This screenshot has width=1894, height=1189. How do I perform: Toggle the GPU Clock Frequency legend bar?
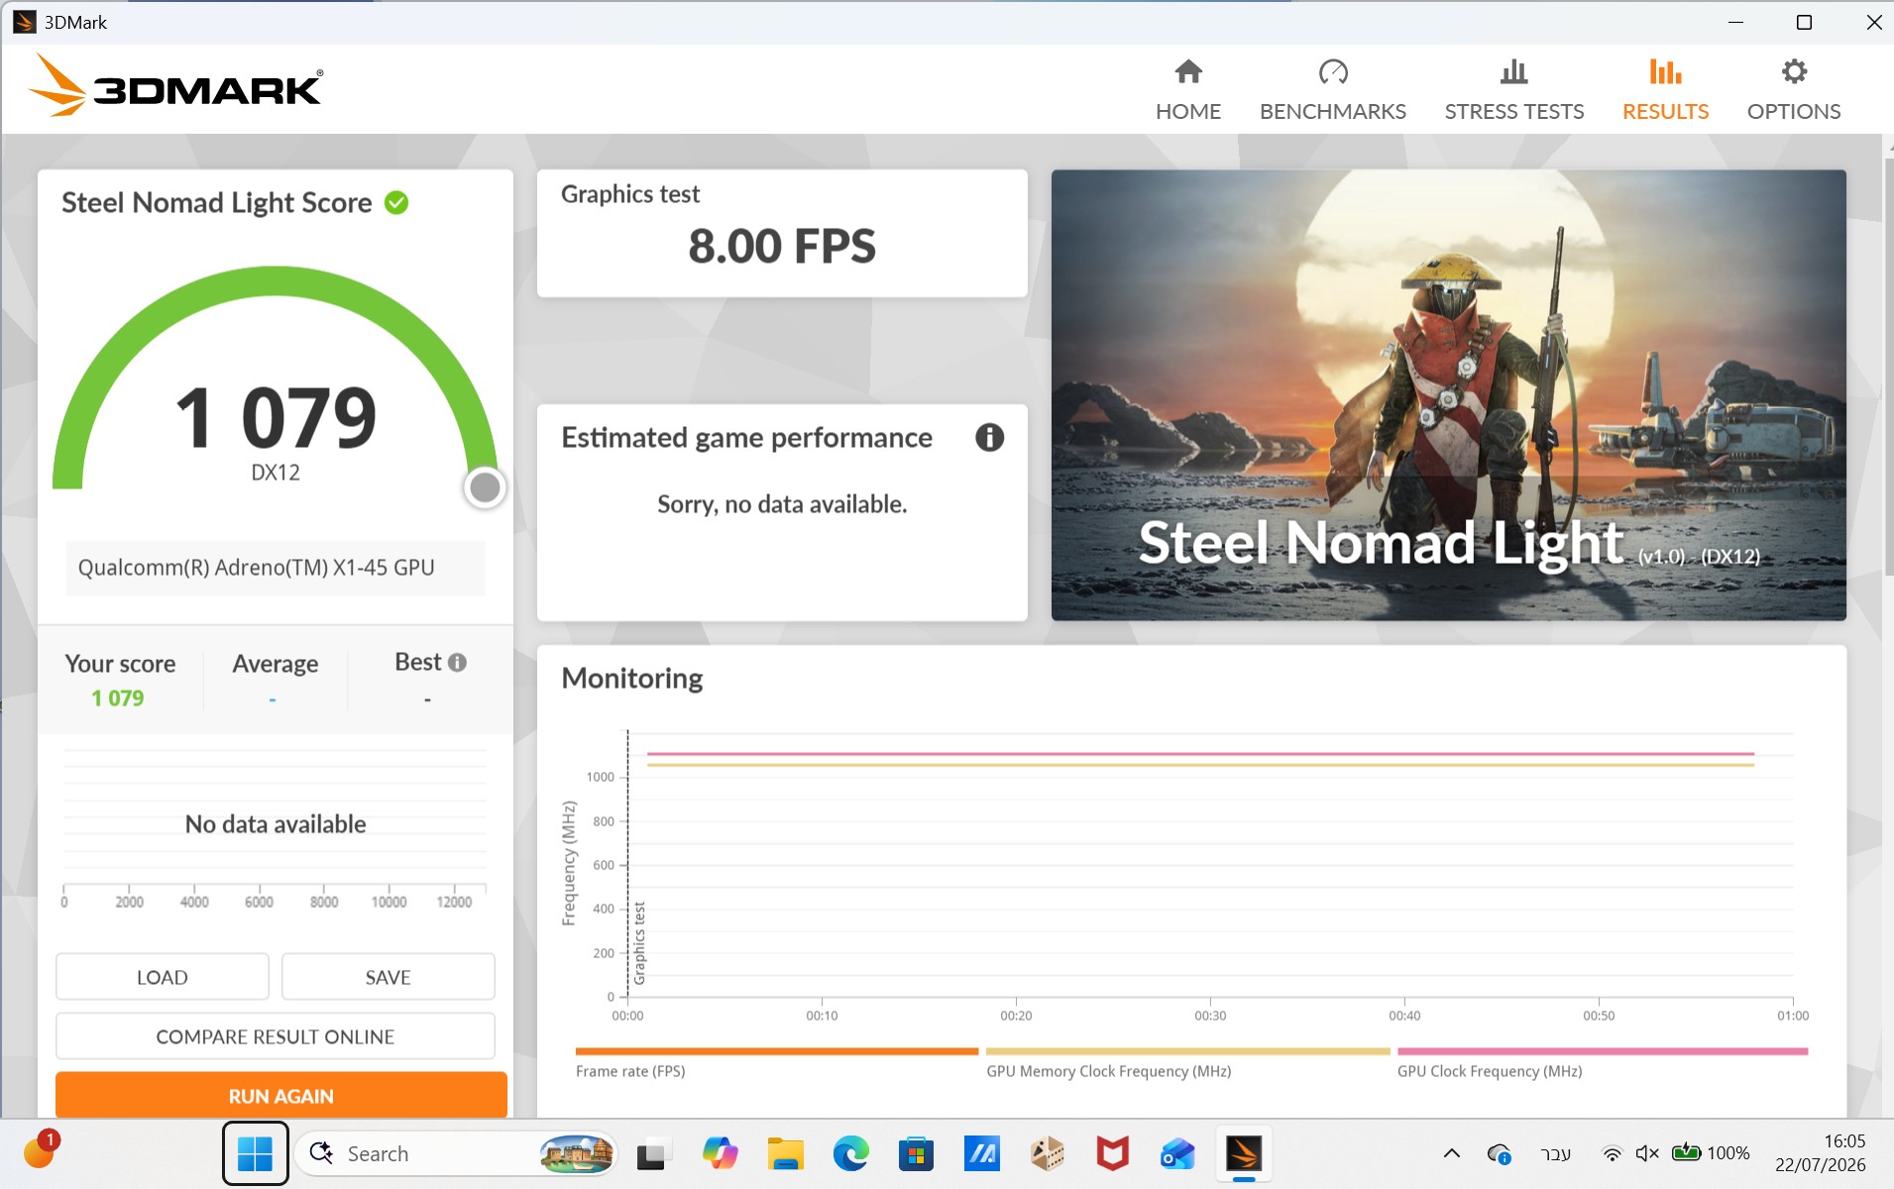pyautogui.click(x=1603, y=1051)
